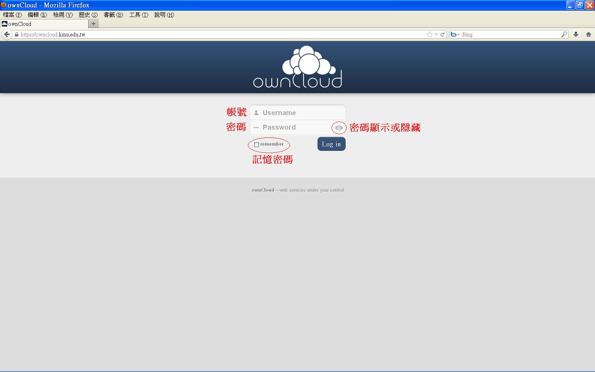Open the 歷史 (S) menu

[88, 15]
